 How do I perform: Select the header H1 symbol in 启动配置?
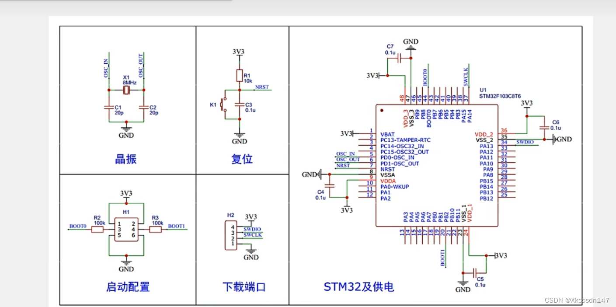pos(126,229)
